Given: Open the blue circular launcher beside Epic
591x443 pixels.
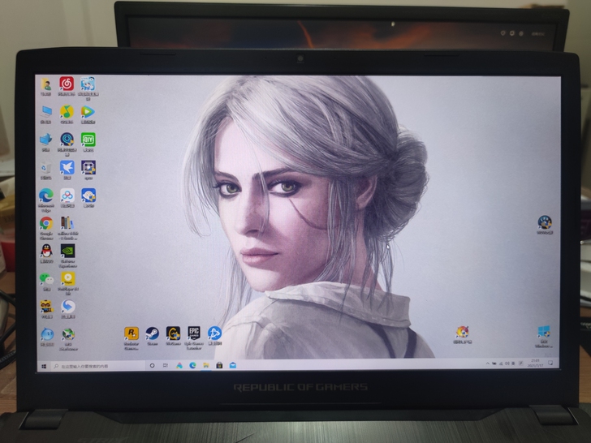Looking at the screenshot, I should [214, 333].
